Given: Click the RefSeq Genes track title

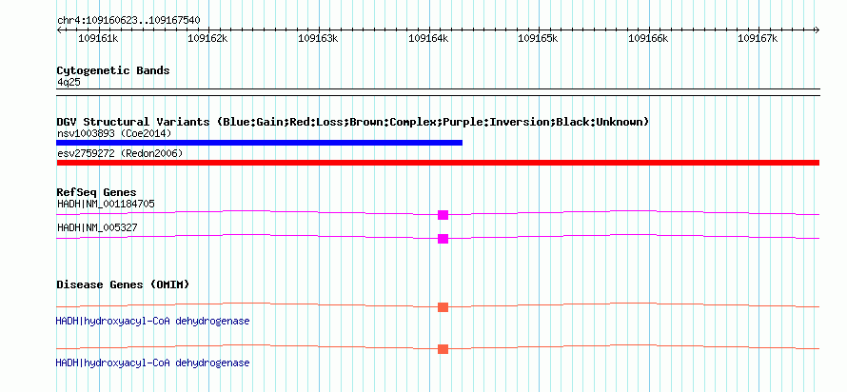Looking at the screenshot, I should coord(97,192).
